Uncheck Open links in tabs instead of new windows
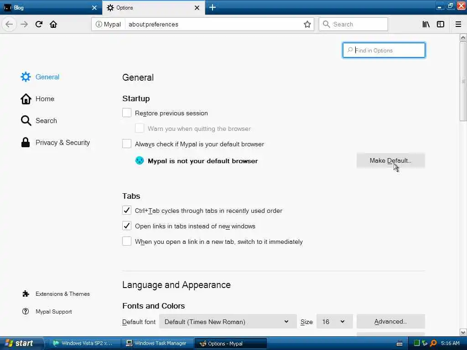Image resolution: width=467 pixels, height=350 pixels. tap(127, 226)
